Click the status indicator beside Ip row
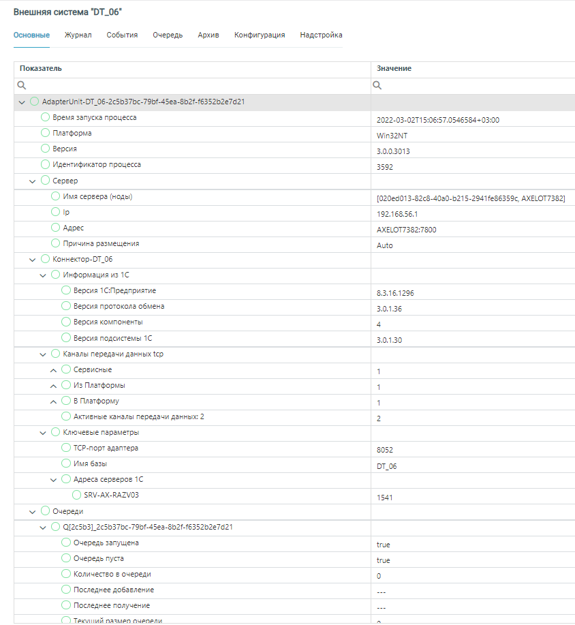Image resolution: width=575 pixels, height=625 pixels. pyautogui.click(x=56, y=213)
